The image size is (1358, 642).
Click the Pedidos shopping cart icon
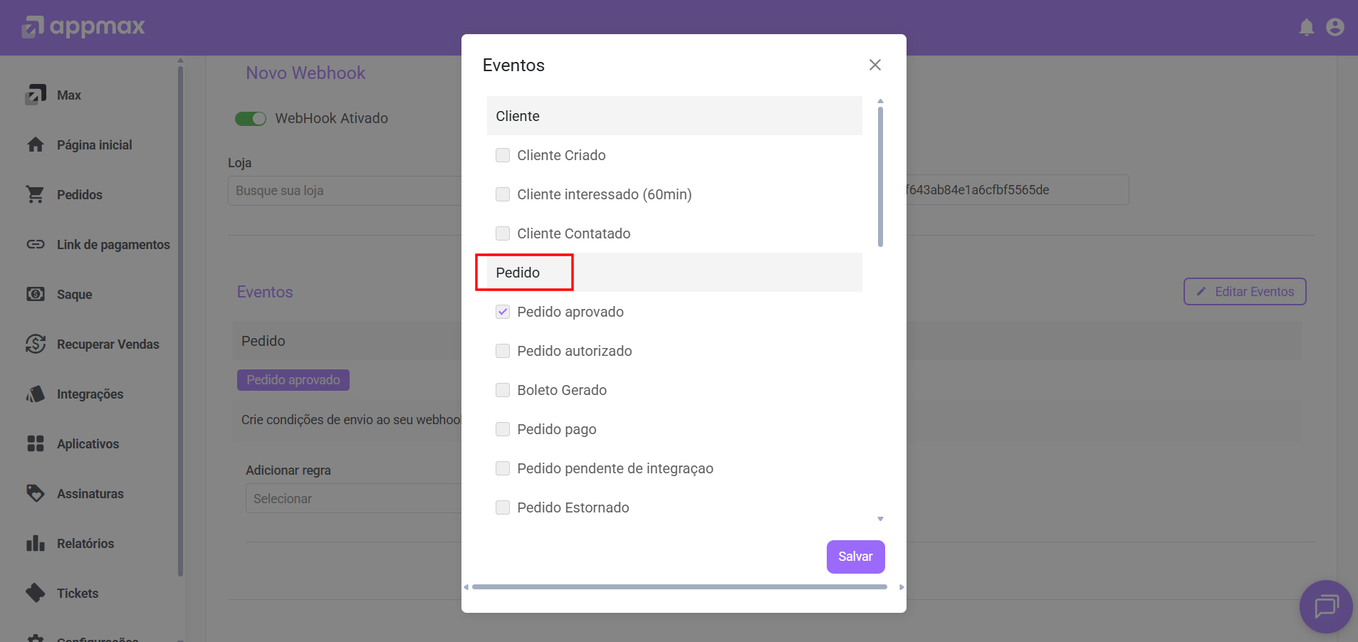pyautogui.click(x=35, y=194)
